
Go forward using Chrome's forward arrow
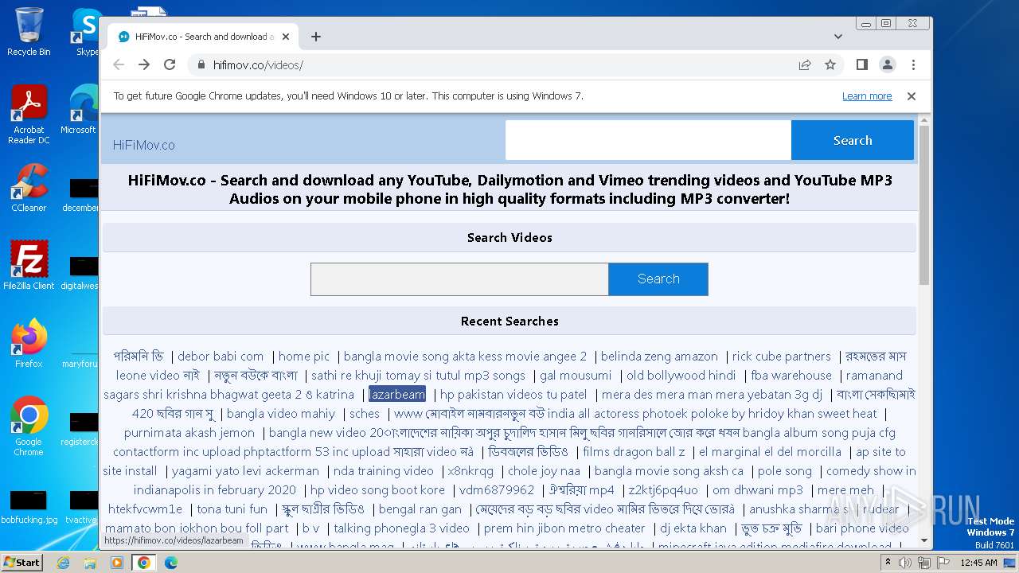click(144, 64)
